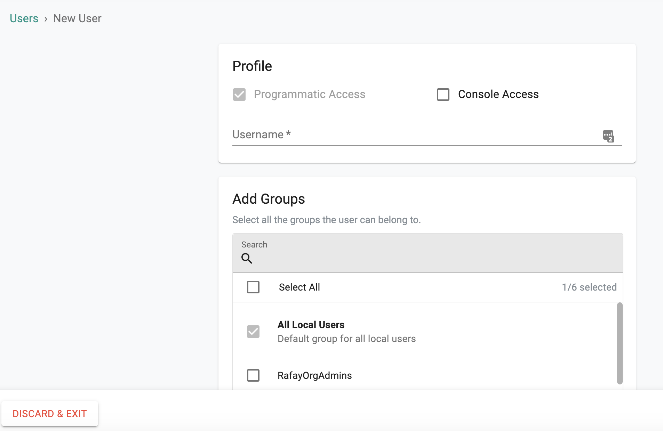This screenshot has width=663, height=431.
Task: Click "Default group for all local users" description
Action: [347, 339]
